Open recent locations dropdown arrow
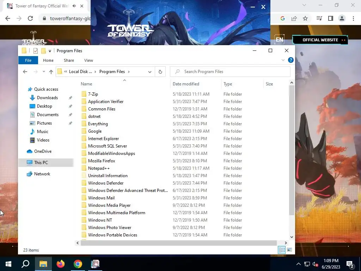 [x=44, y=72]
